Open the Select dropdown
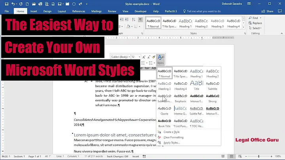This screenshot has height=160, width=285. click(x=255, y=28)
